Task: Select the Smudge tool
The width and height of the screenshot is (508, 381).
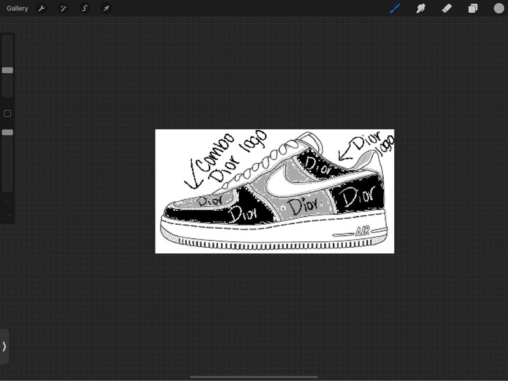Action: point(420,8)
